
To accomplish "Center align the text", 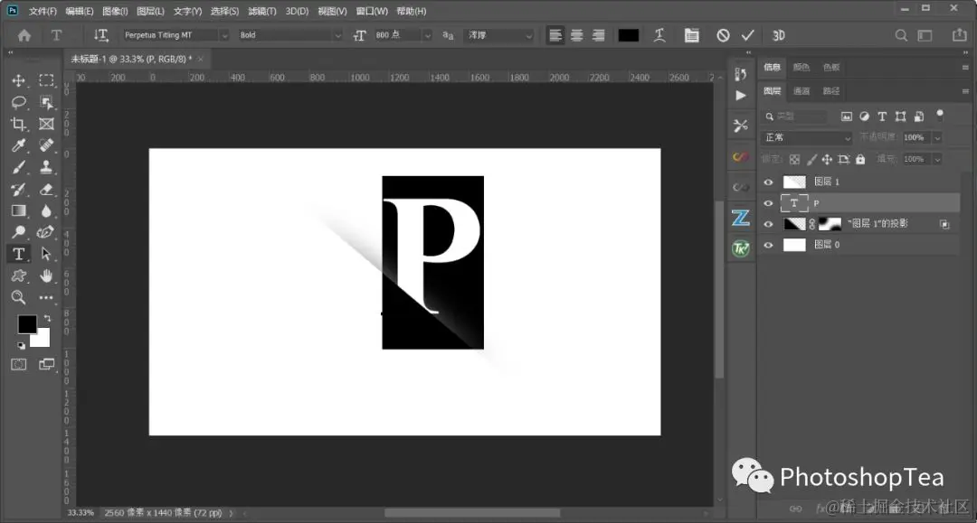I will [577, 35].
